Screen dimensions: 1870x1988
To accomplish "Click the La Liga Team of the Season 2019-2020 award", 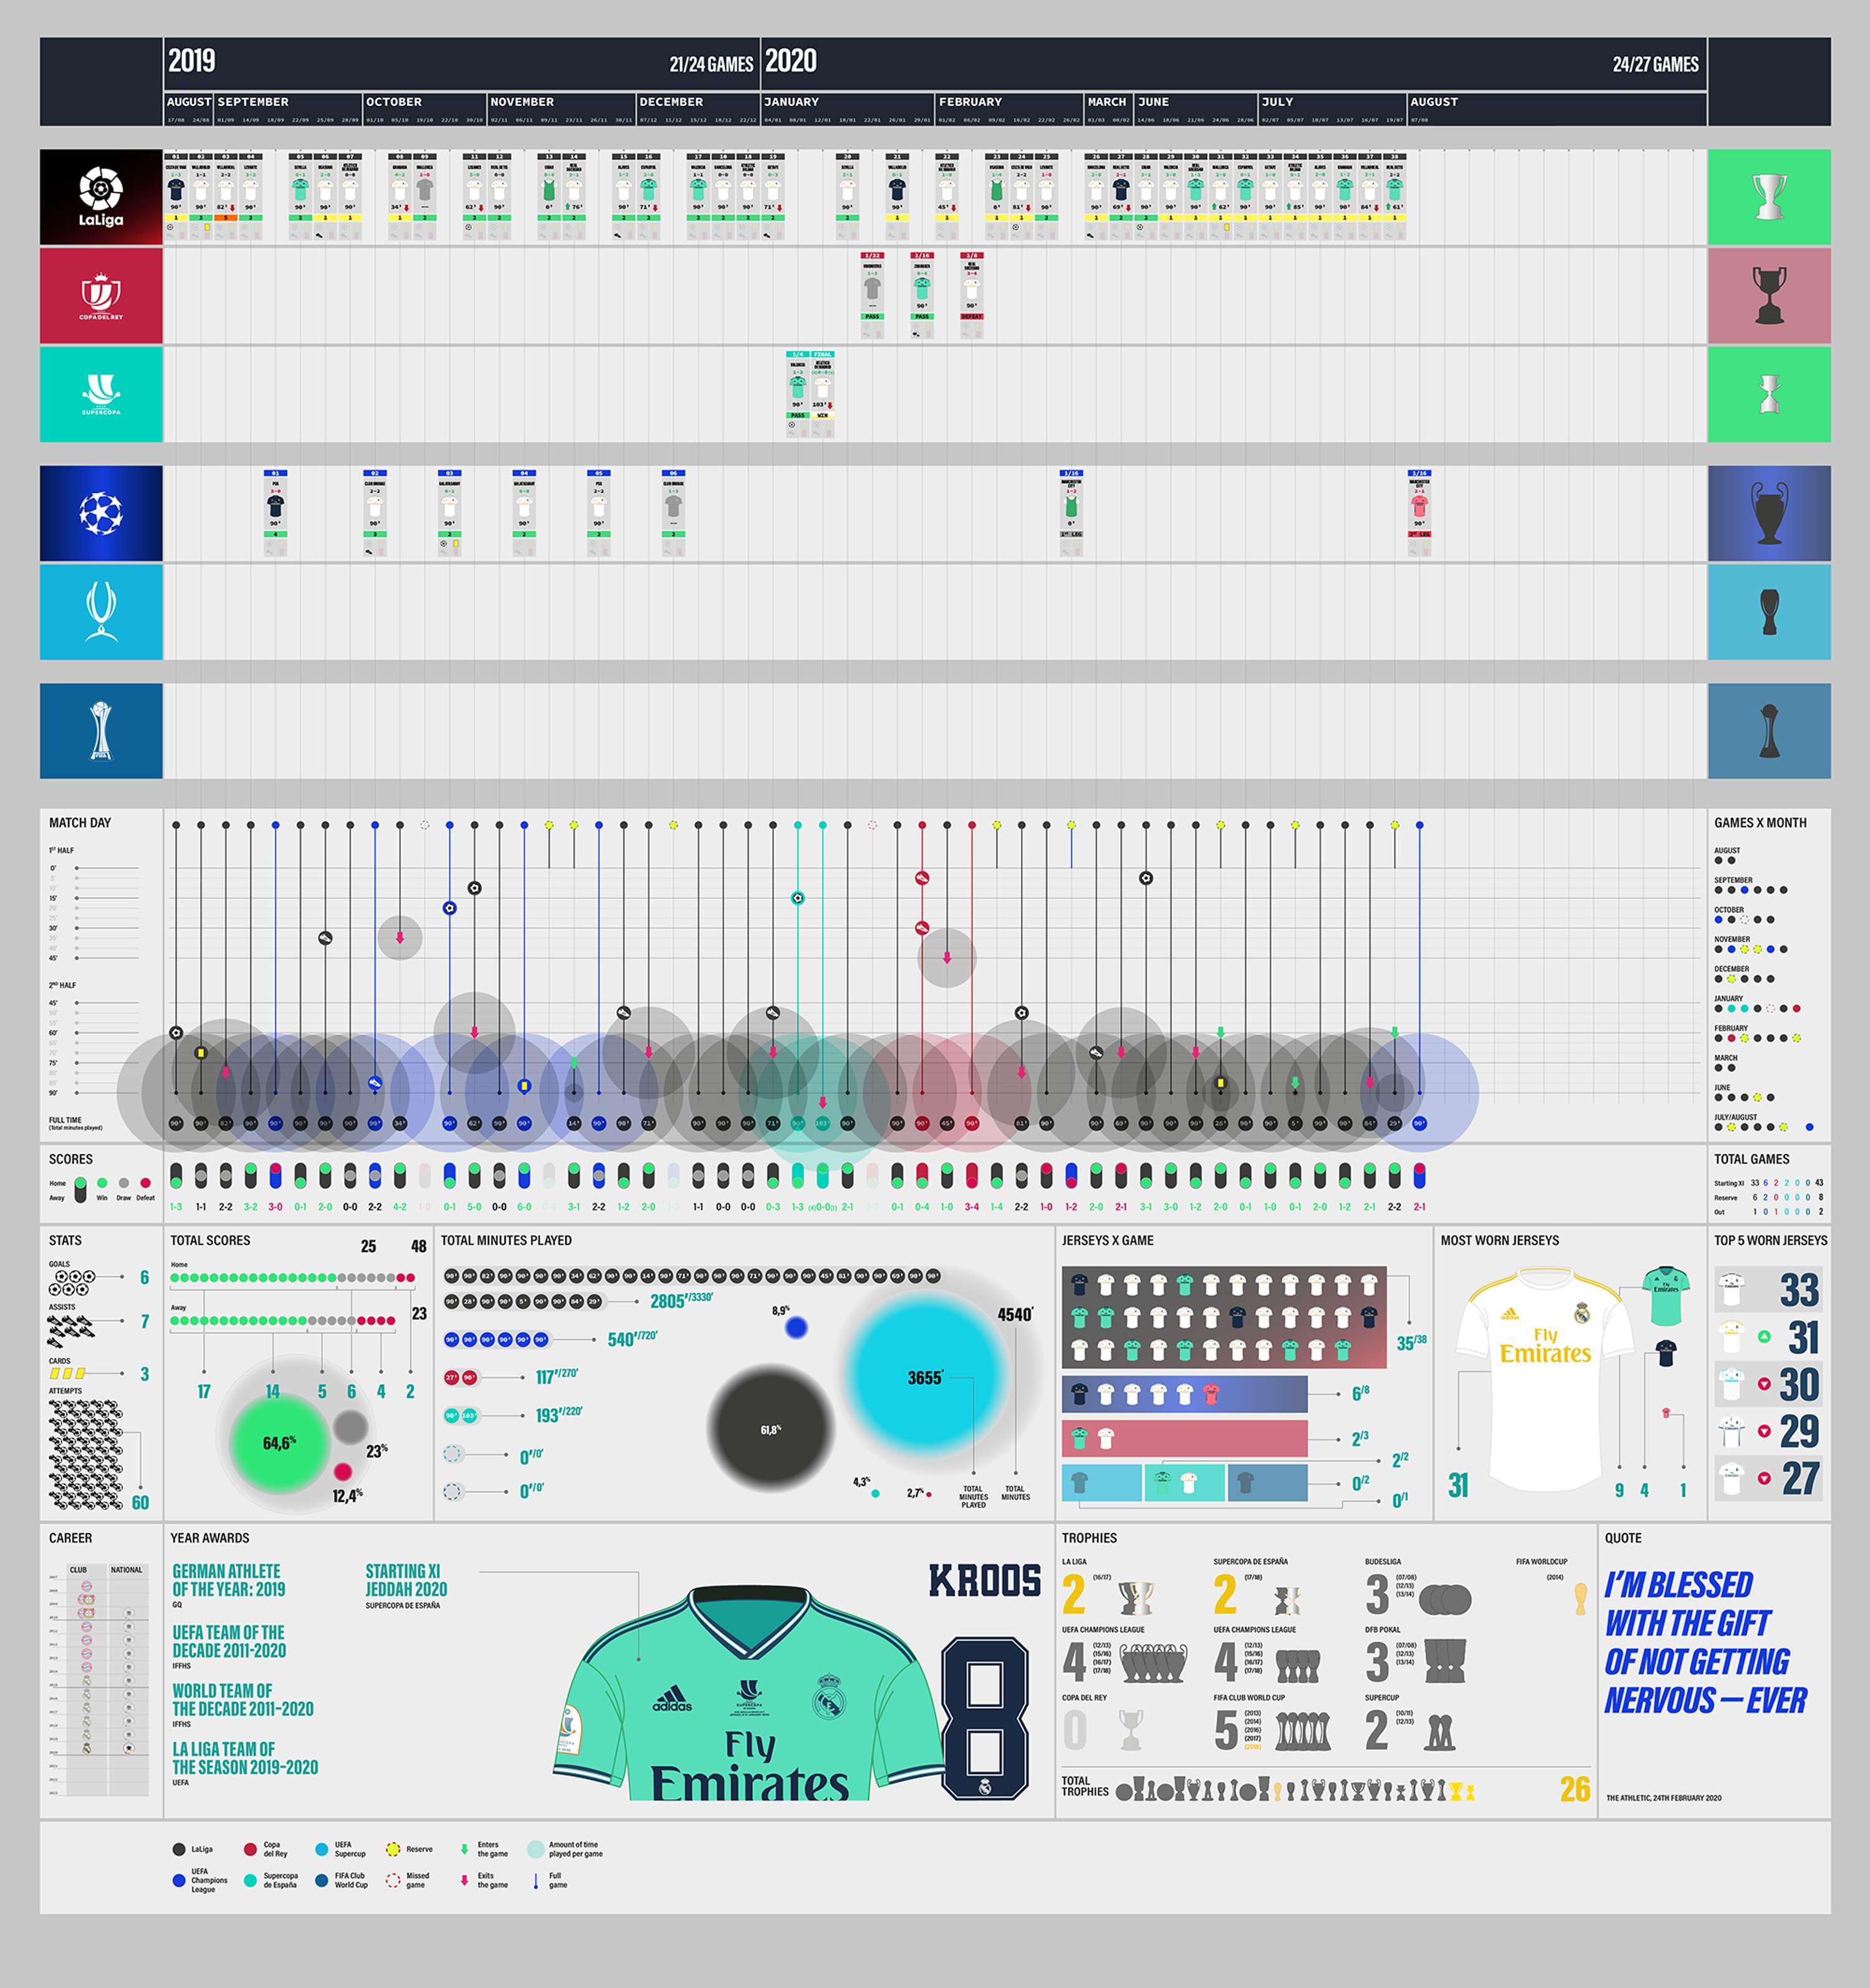I will click(245, 1758).
